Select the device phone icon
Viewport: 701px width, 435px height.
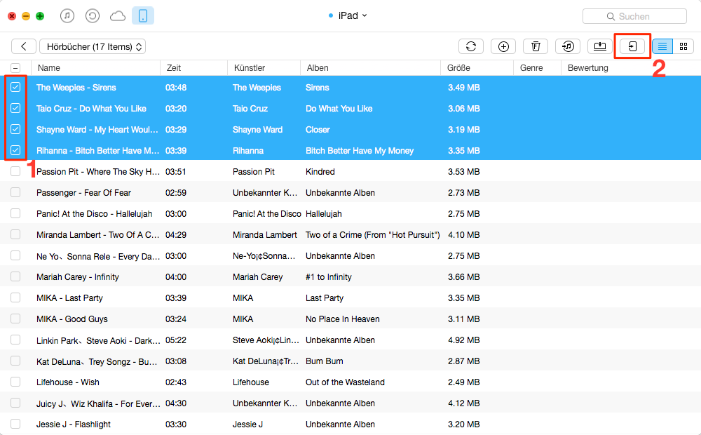tap(143, 16)
